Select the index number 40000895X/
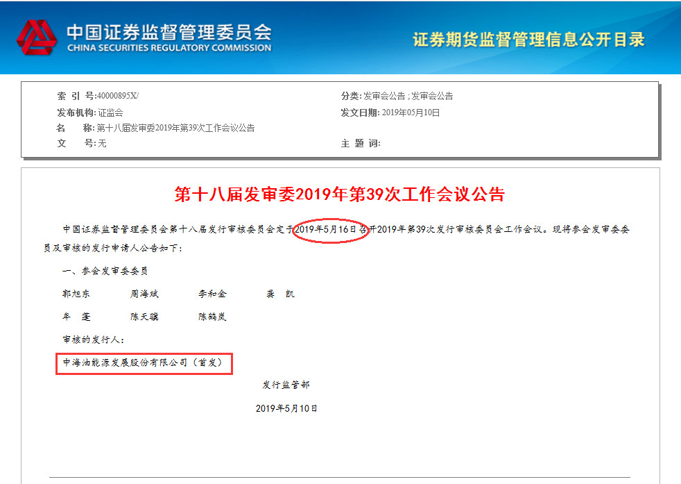681x484 pixels. (117, 96)
